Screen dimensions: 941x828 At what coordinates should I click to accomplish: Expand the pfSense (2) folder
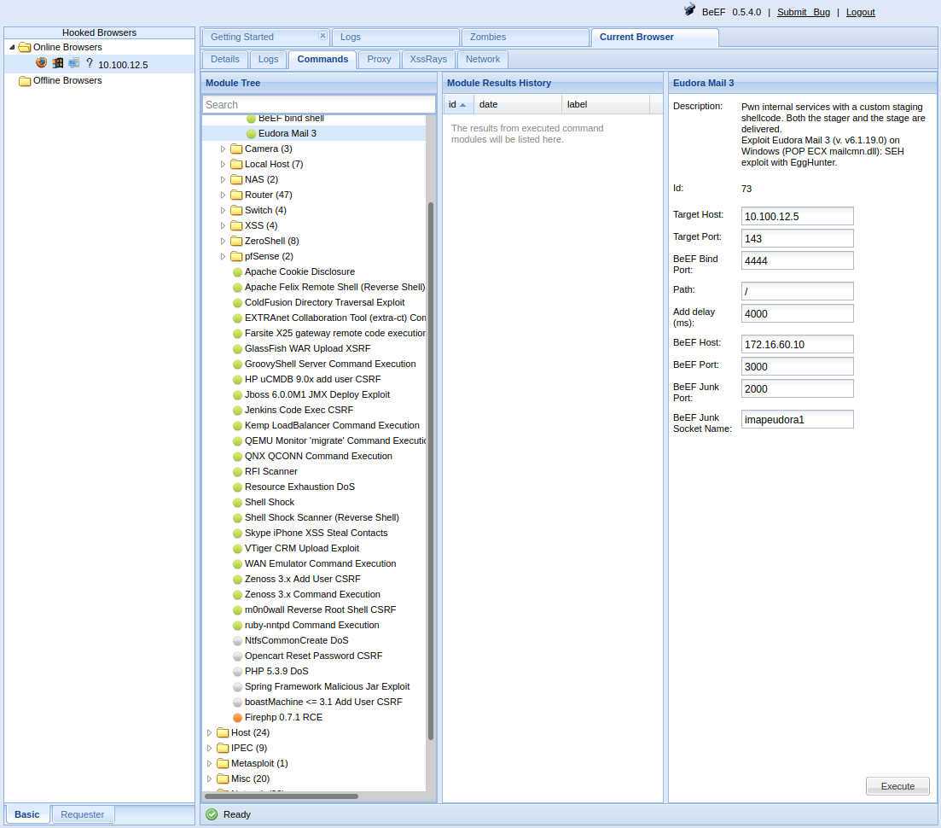click(224, 256)
